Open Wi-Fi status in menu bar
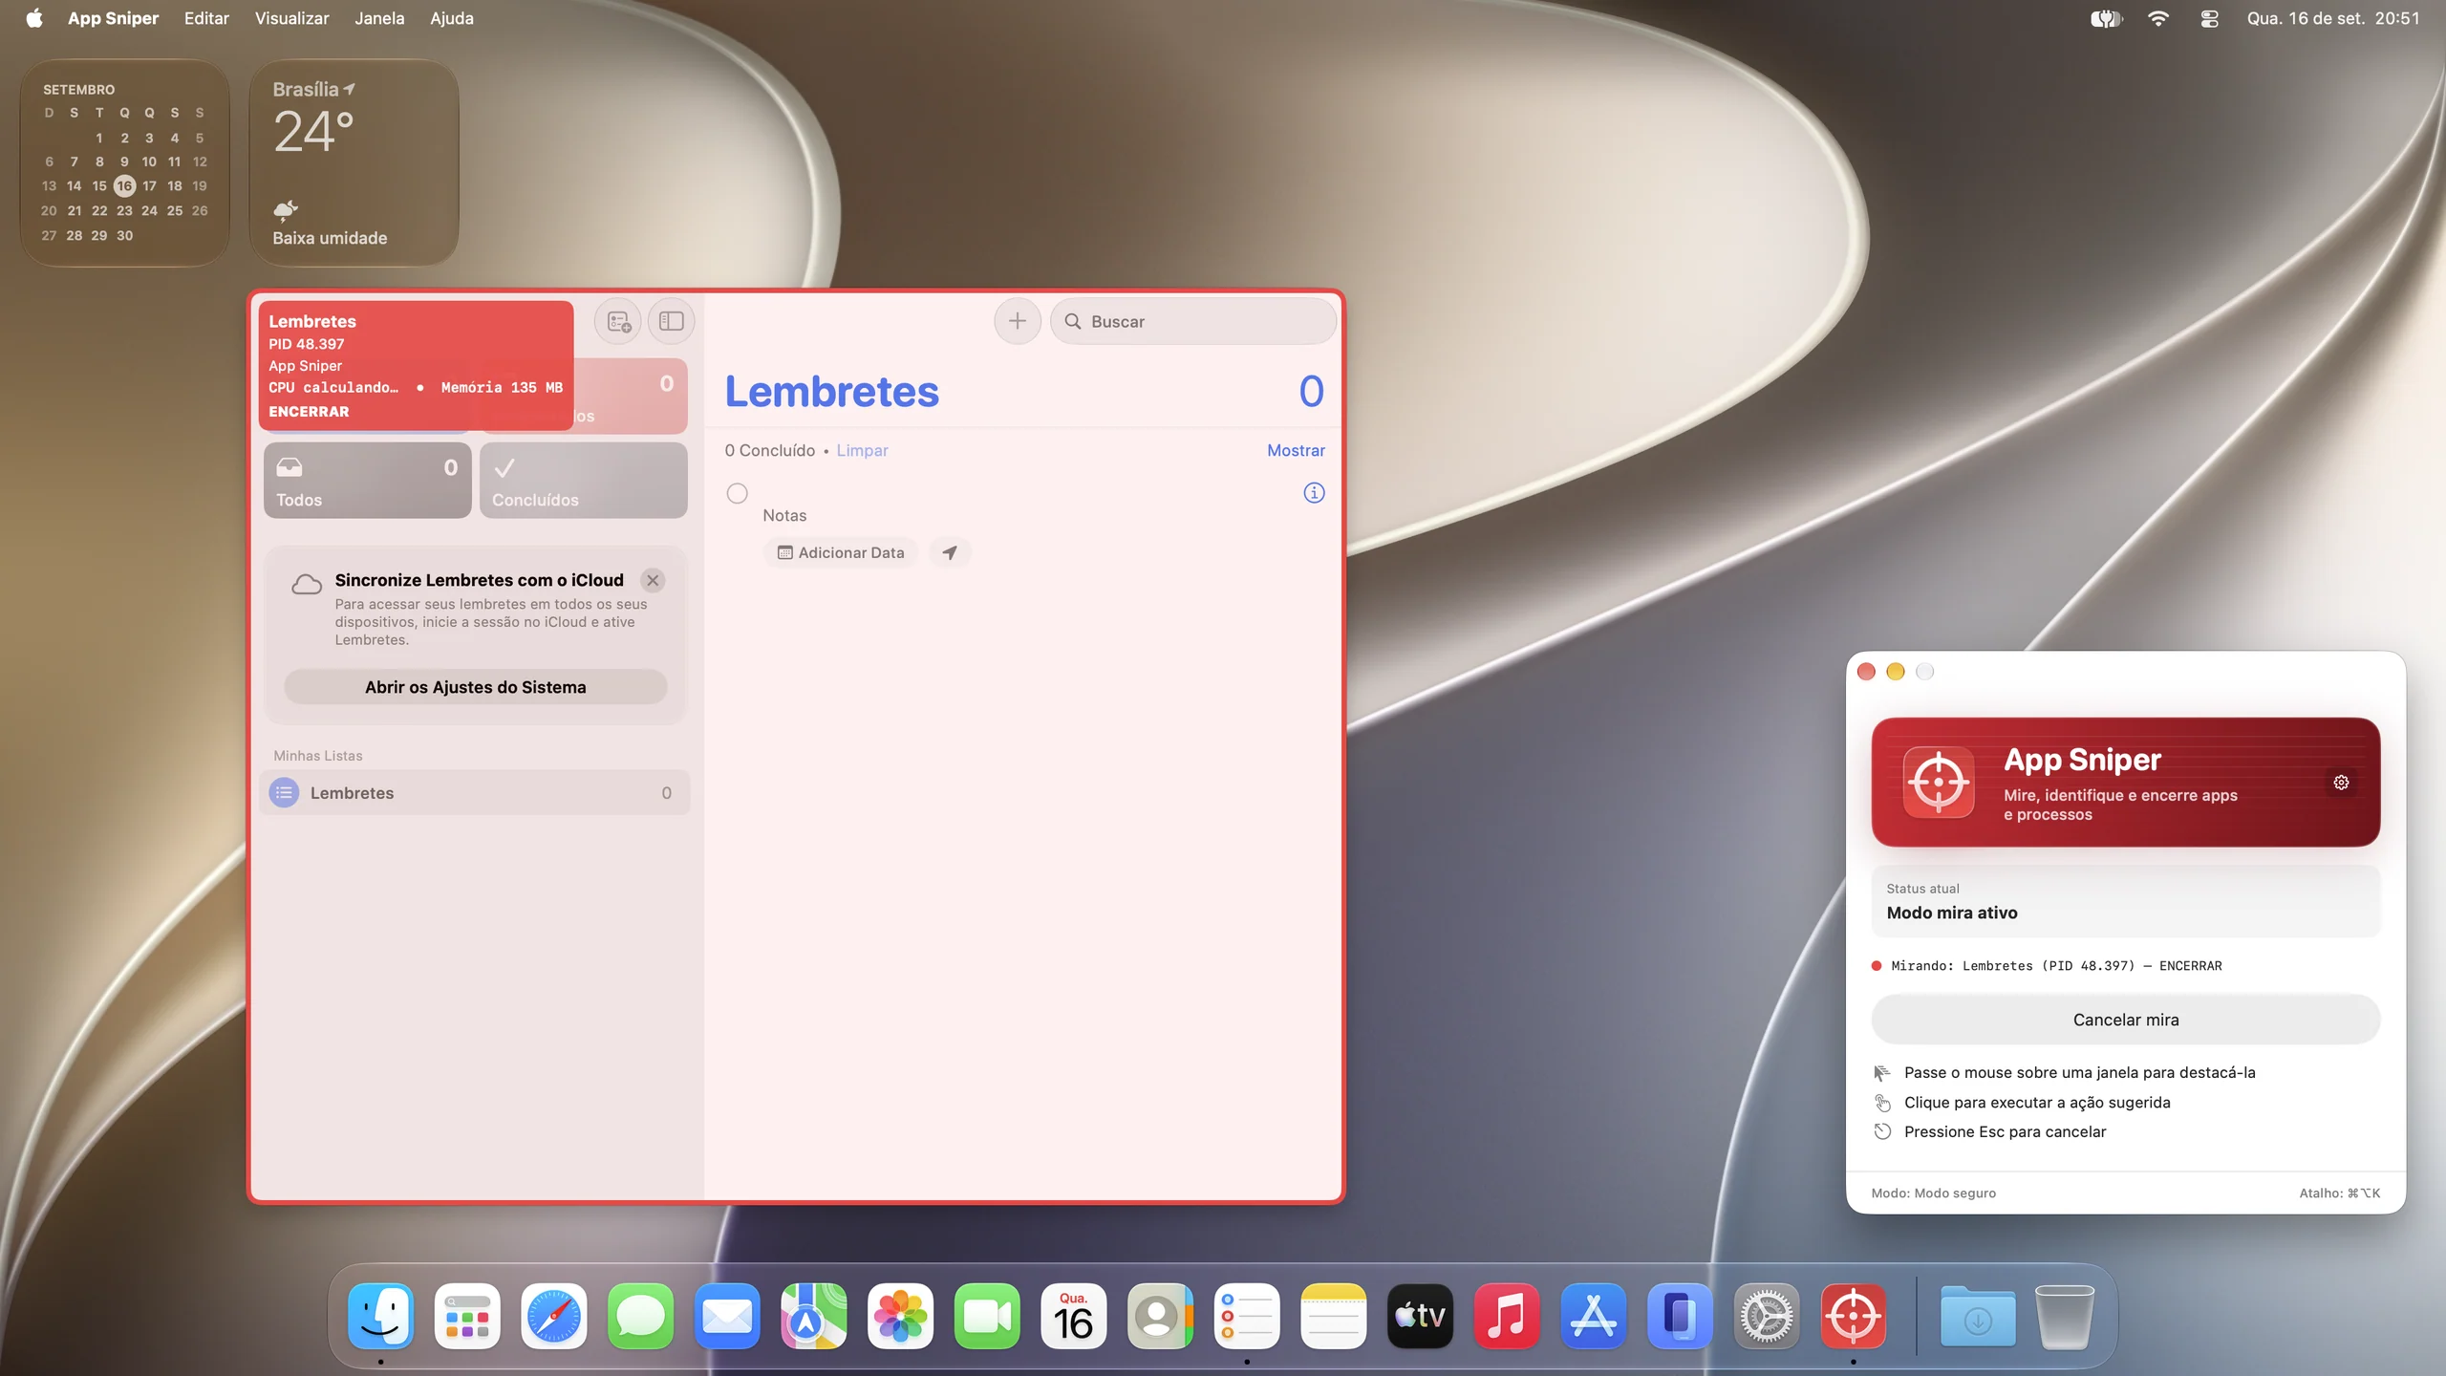This screenshot has width=2446, height=1376. click(x=2158, y=18)
